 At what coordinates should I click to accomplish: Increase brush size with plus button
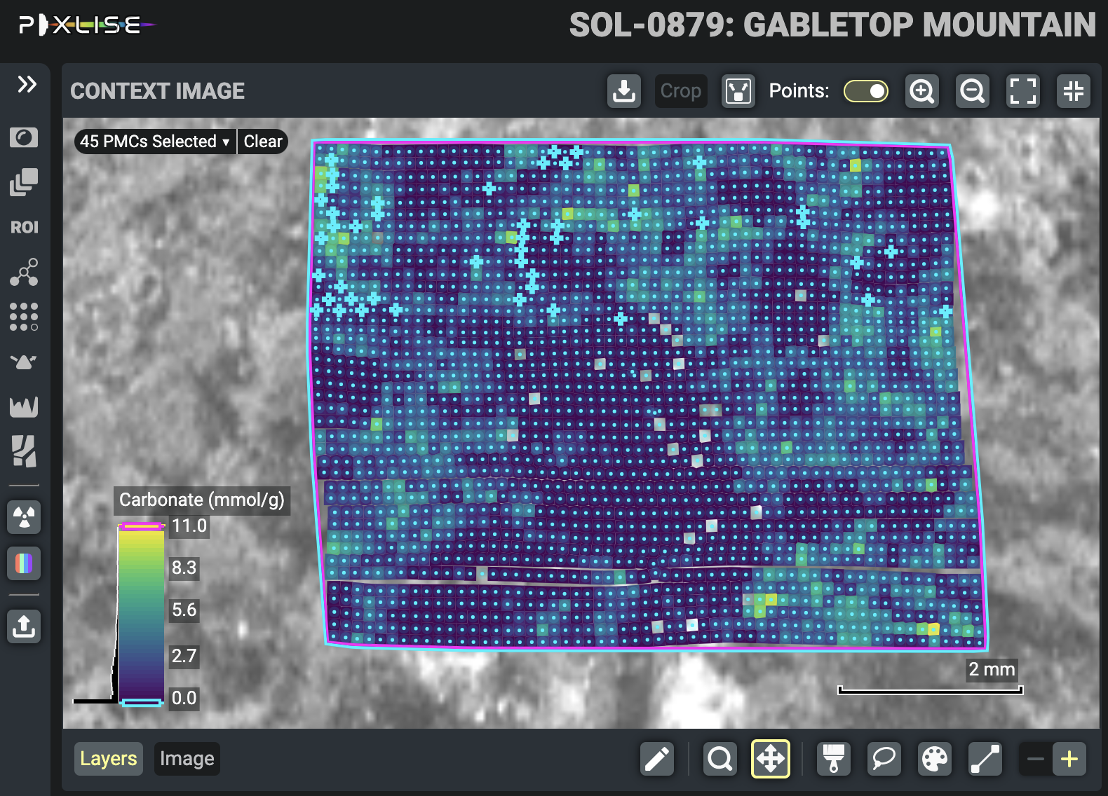pyautogui.click(x=1069, y=759)
